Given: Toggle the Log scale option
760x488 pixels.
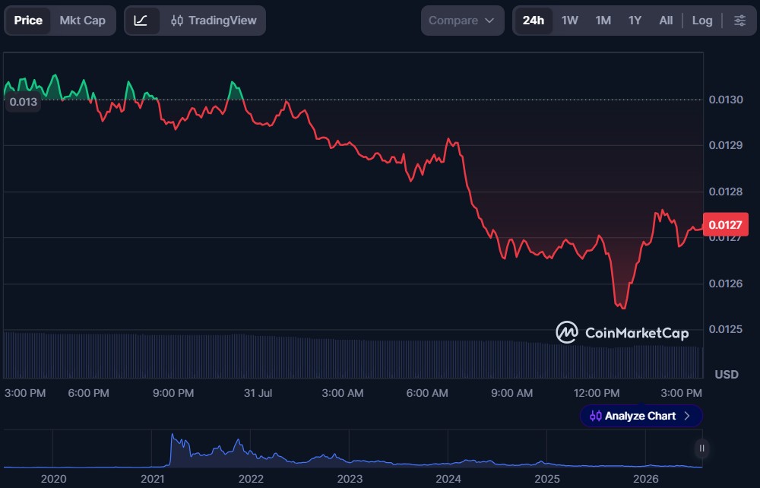Looking at the screenshot, I should click(701, 21).
